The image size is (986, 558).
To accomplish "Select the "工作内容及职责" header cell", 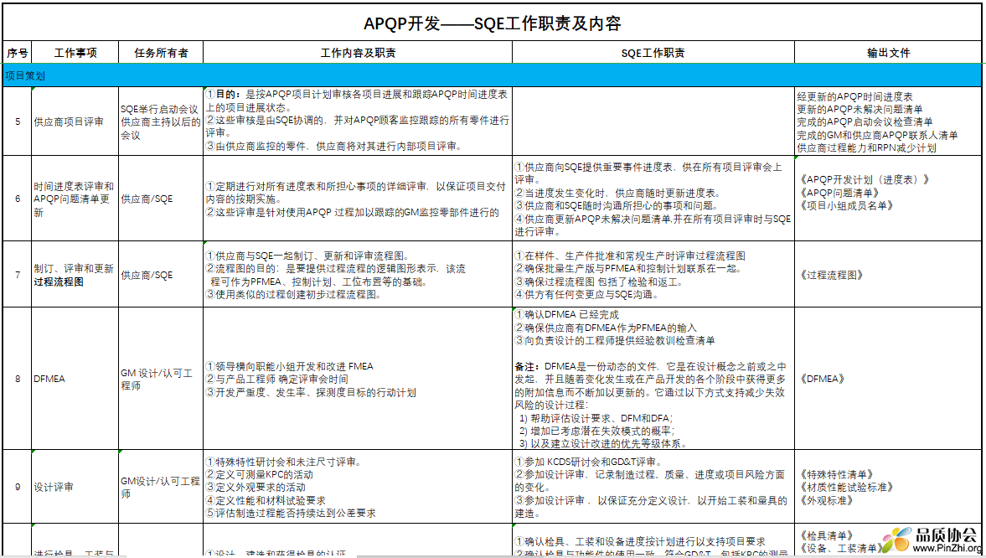I will click(358, 53).
